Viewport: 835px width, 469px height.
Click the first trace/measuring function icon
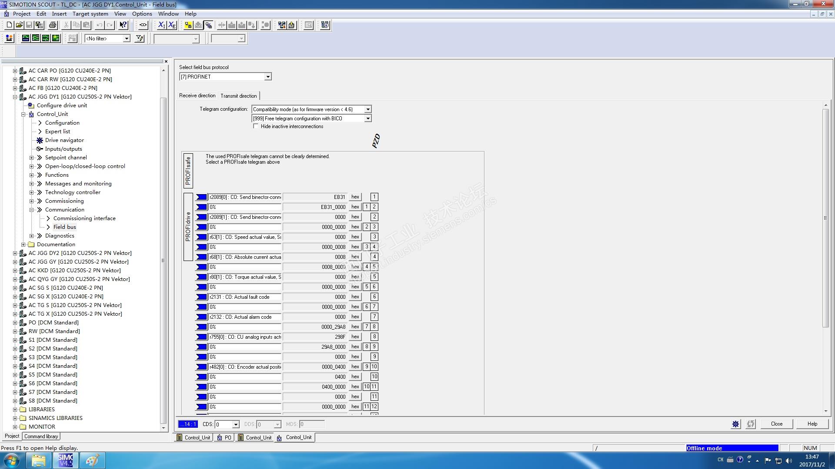click(26, 39)
